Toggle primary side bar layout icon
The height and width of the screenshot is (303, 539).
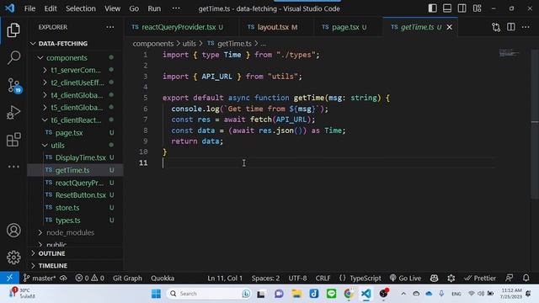[432, 8]
